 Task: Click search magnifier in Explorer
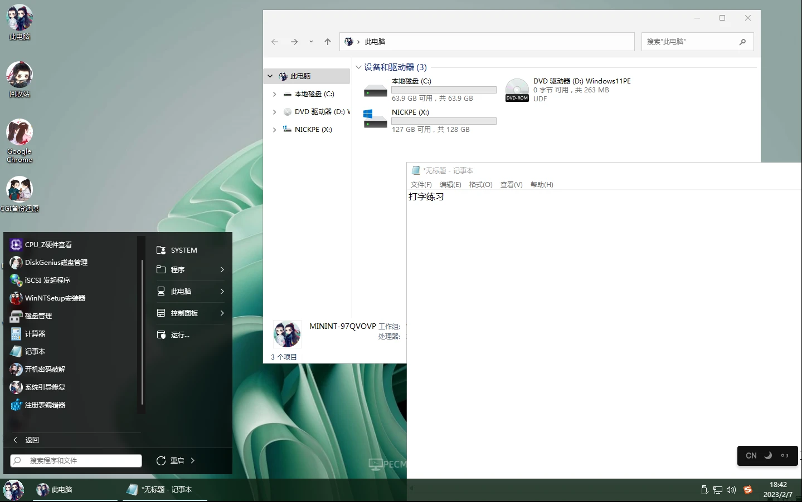[x=742, y=42]
